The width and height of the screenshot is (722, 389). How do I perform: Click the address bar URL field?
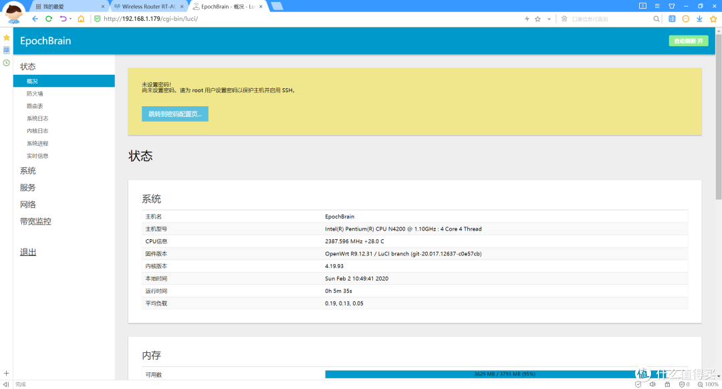301,19
